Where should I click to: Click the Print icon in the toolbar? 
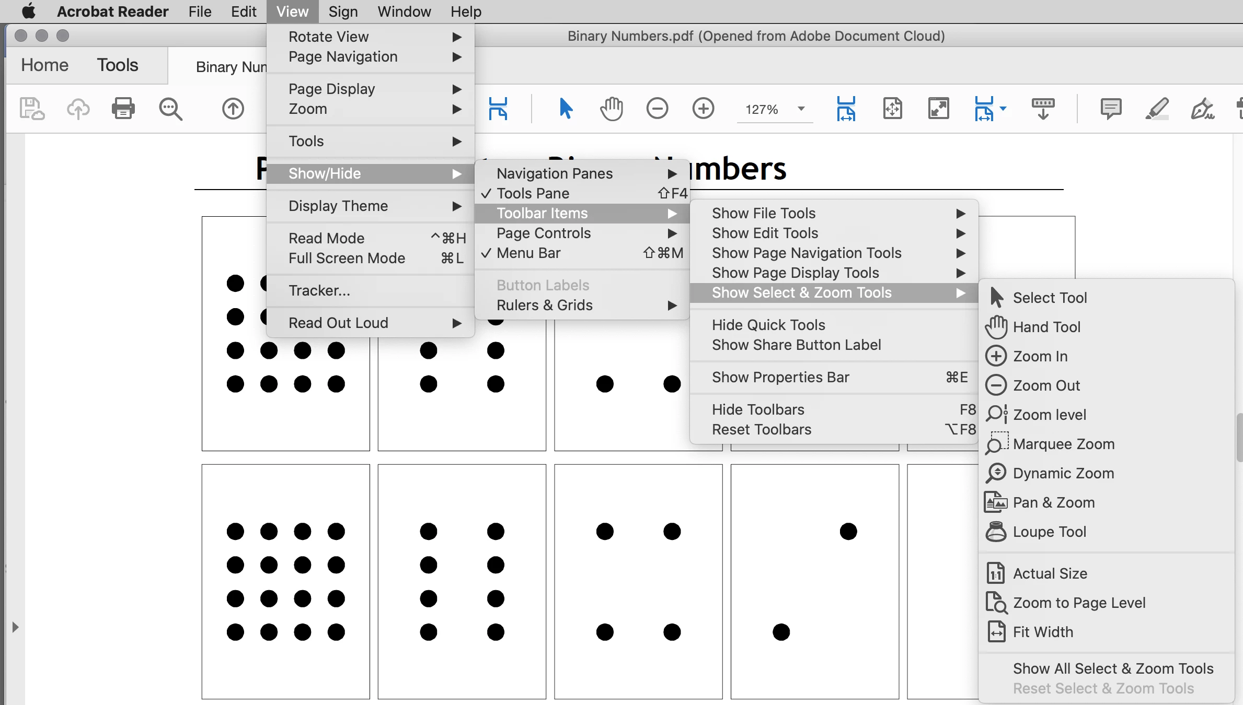coord(123,109)
